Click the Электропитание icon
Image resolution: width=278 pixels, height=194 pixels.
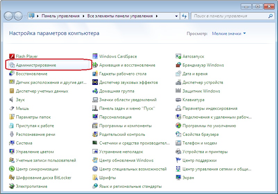(12, 186)
